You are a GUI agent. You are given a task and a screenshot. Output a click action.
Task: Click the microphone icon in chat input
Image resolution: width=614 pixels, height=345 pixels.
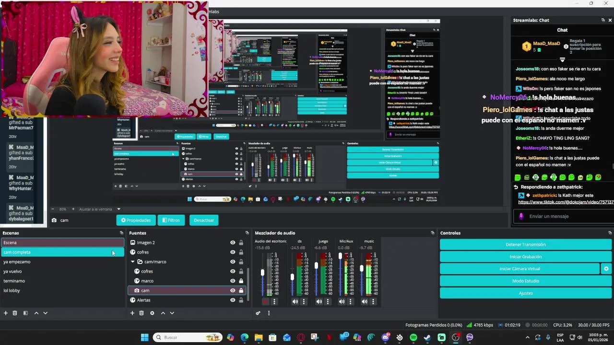(521, 216)
